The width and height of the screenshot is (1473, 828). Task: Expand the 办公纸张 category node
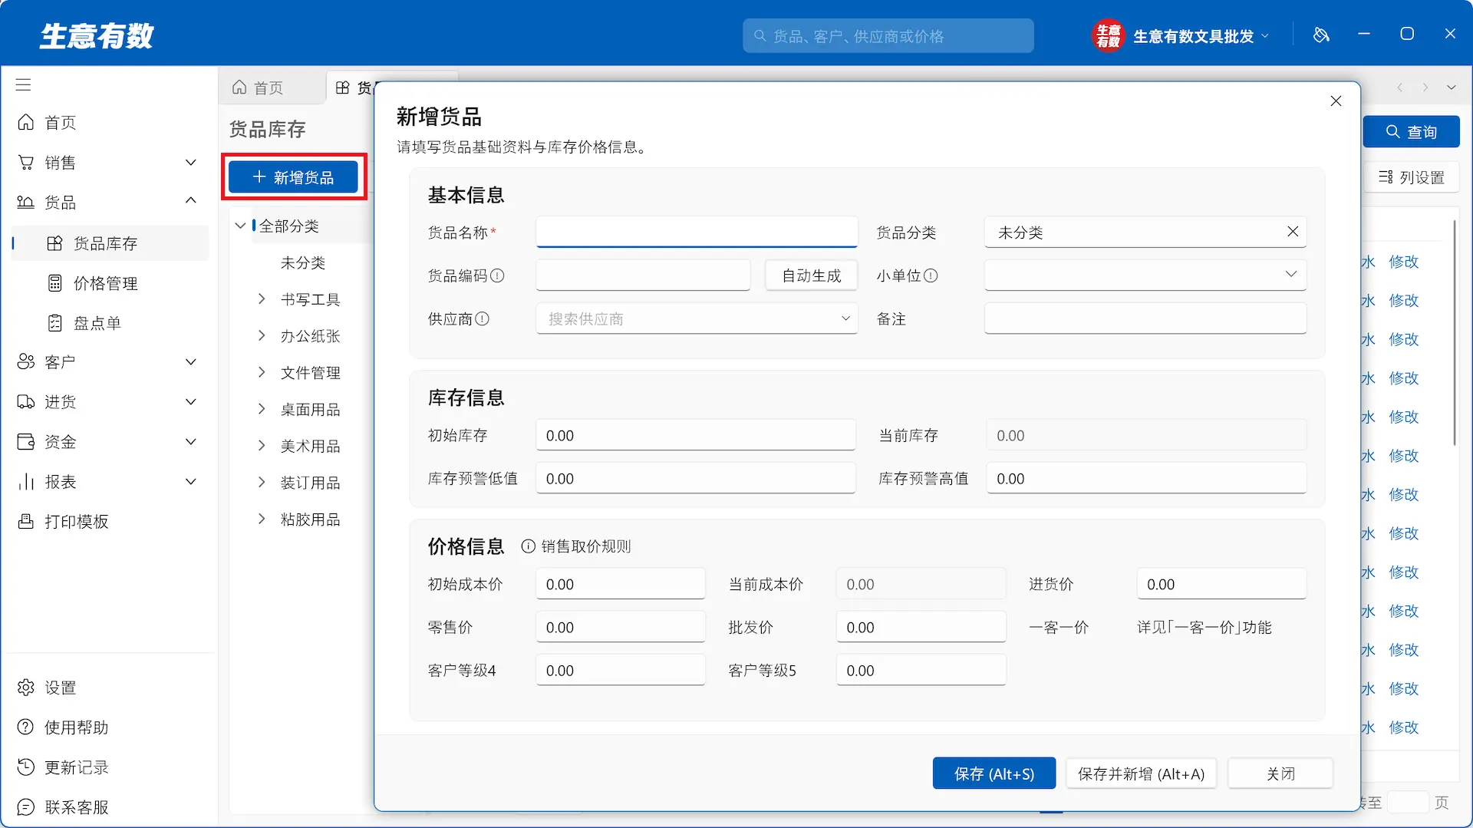[262, 335]
